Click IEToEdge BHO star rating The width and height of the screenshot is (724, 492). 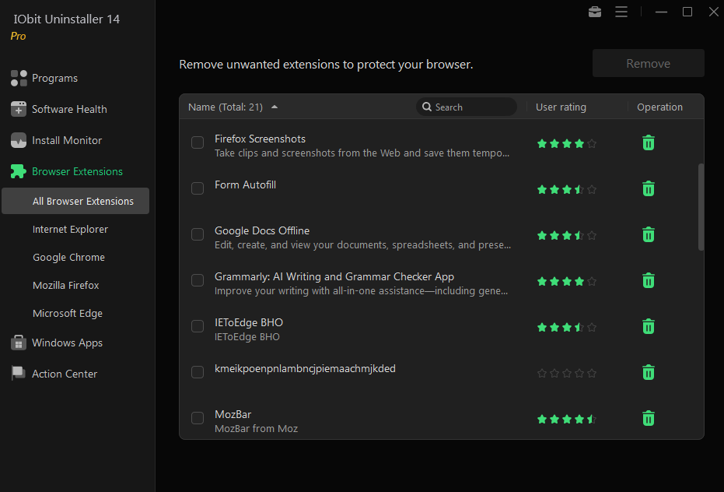pos(567,328)
